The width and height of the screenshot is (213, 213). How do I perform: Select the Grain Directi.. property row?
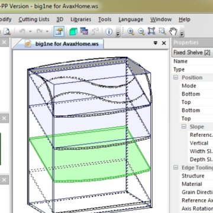(196, 192)
